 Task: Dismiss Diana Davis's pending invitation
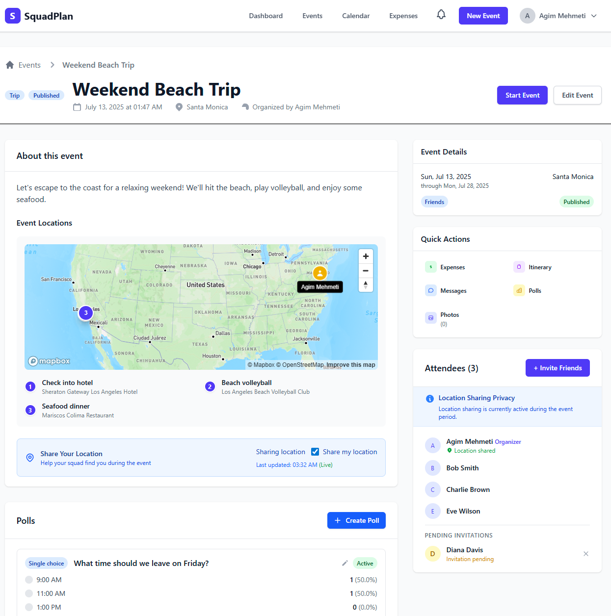585,553
